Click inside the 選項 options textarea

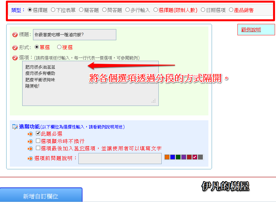pyautogui.click(x=90, y=83)
